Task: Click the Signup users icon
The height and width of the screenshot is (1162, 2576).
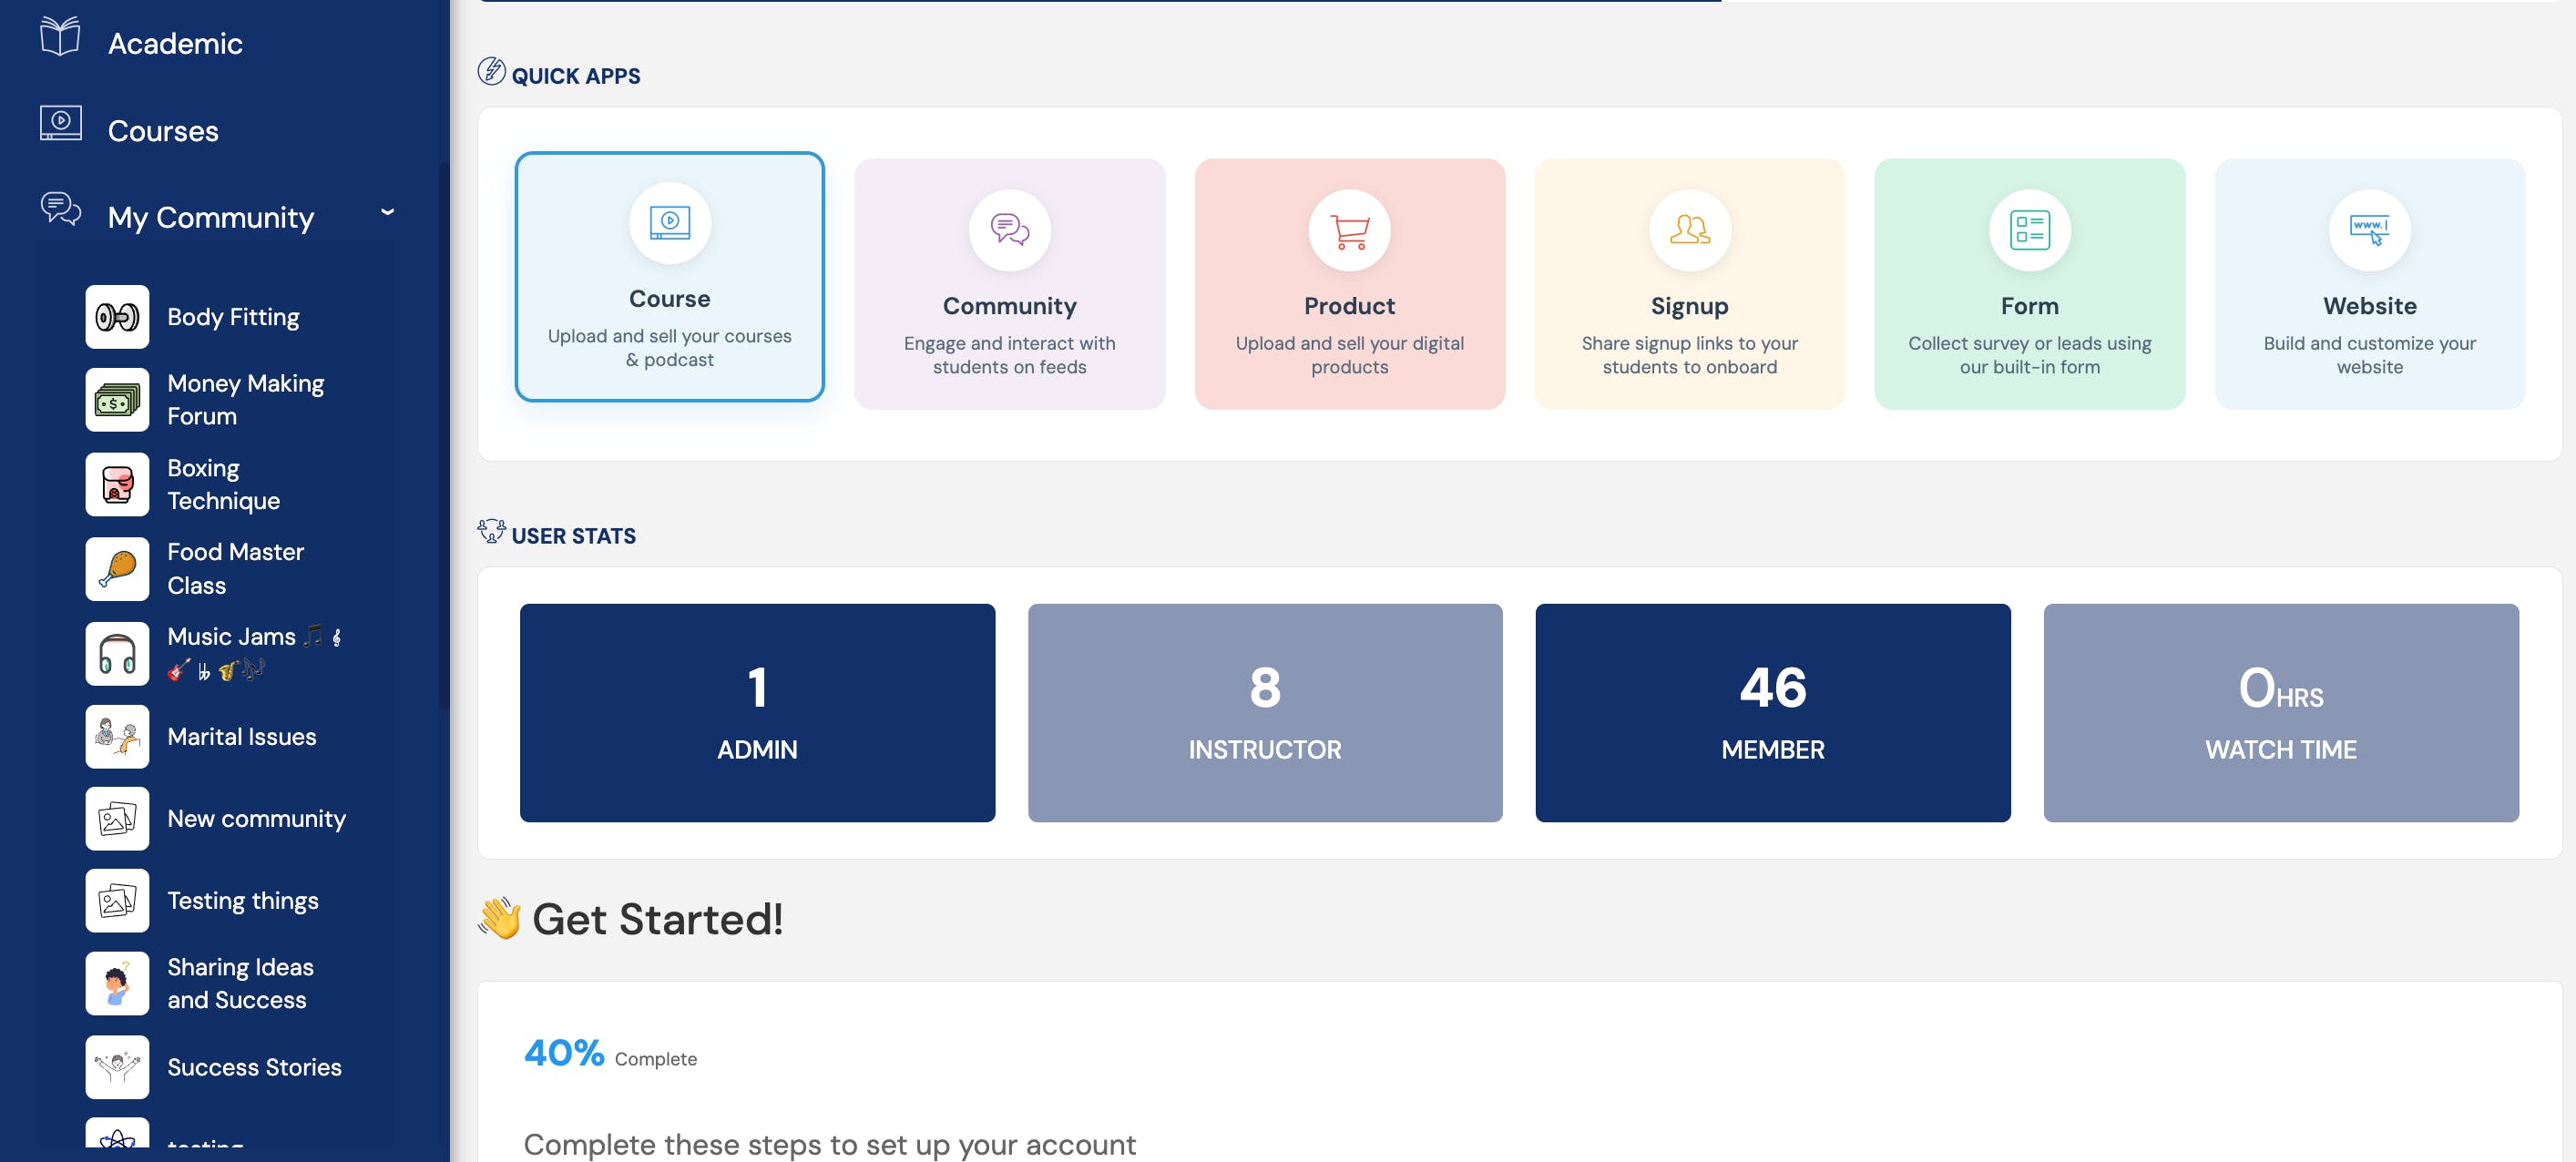Action: pos(1689,230)
